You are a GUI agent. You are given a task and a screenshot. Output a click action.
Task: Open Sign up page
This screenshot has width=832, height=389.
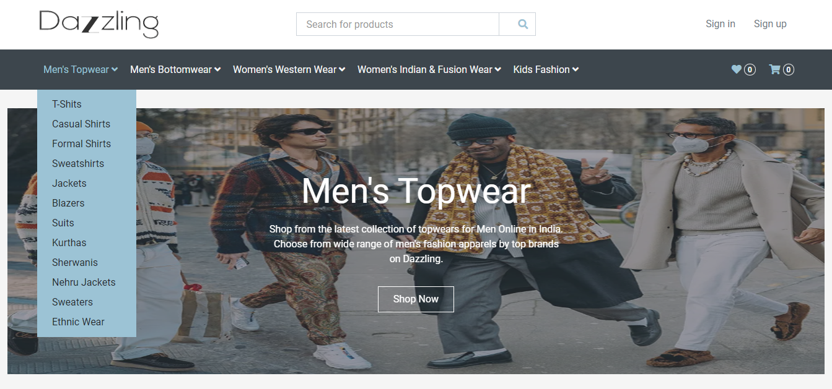tap(770, 24)
